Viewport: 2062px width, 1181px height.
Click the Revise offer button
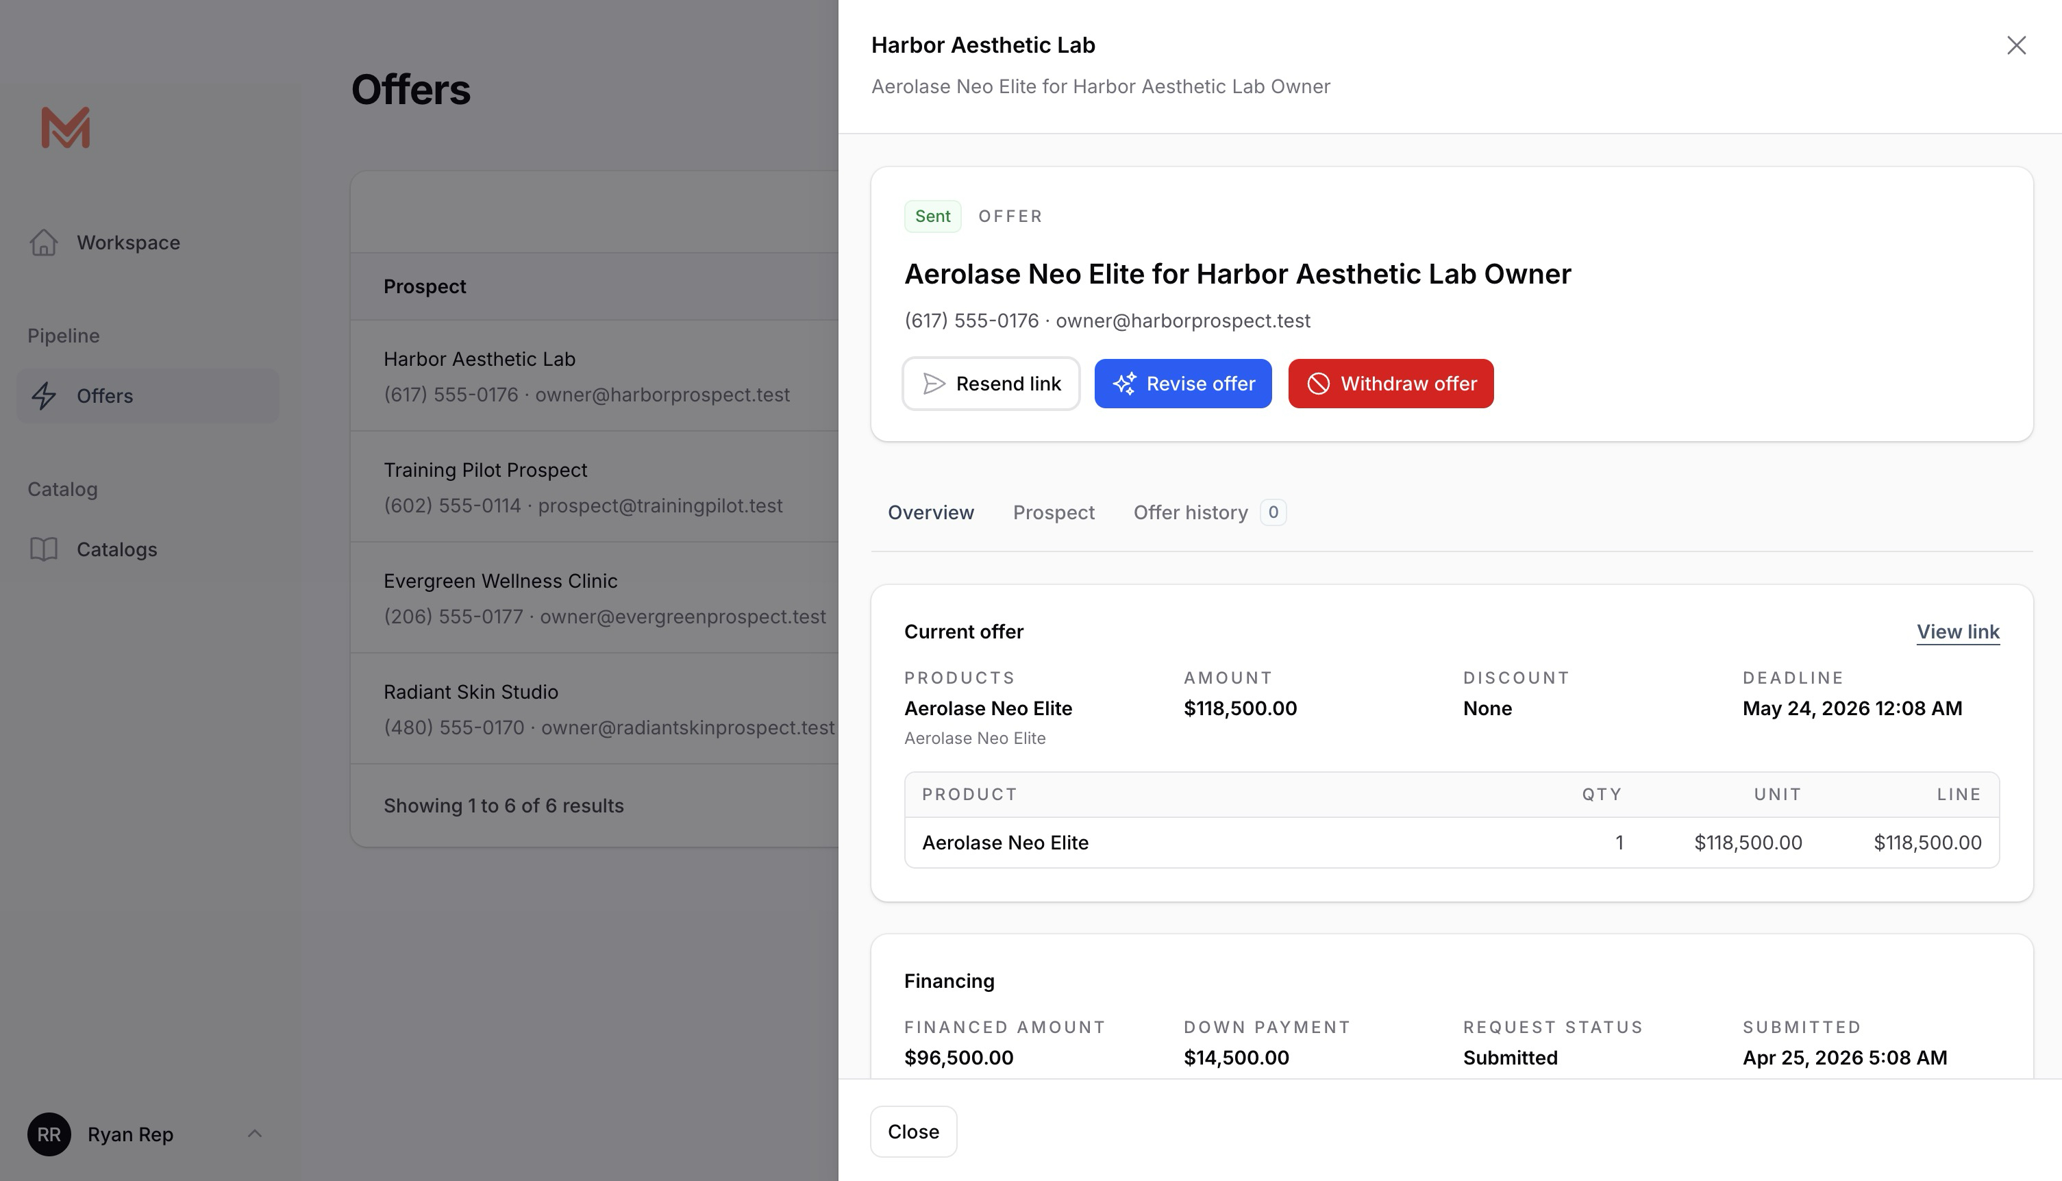(x=1182, y=384)
